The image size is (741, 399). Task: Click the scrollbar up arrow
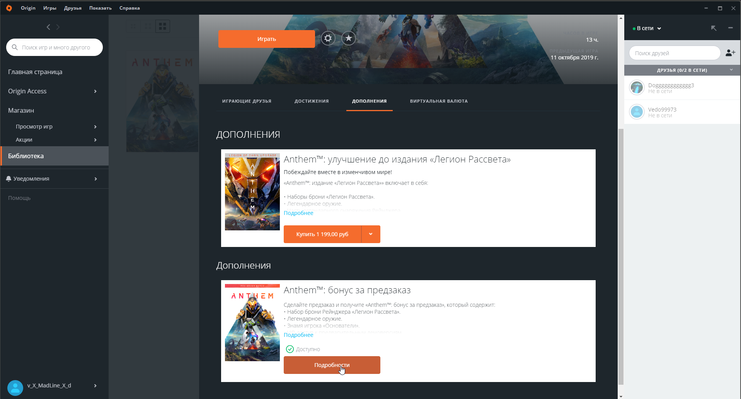(x=621, y=18)
